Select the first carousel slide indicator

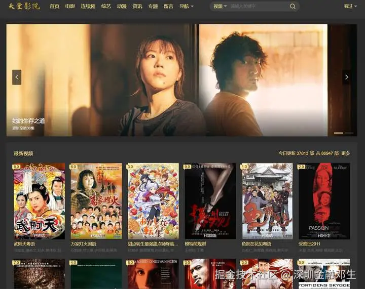point(339,133)
